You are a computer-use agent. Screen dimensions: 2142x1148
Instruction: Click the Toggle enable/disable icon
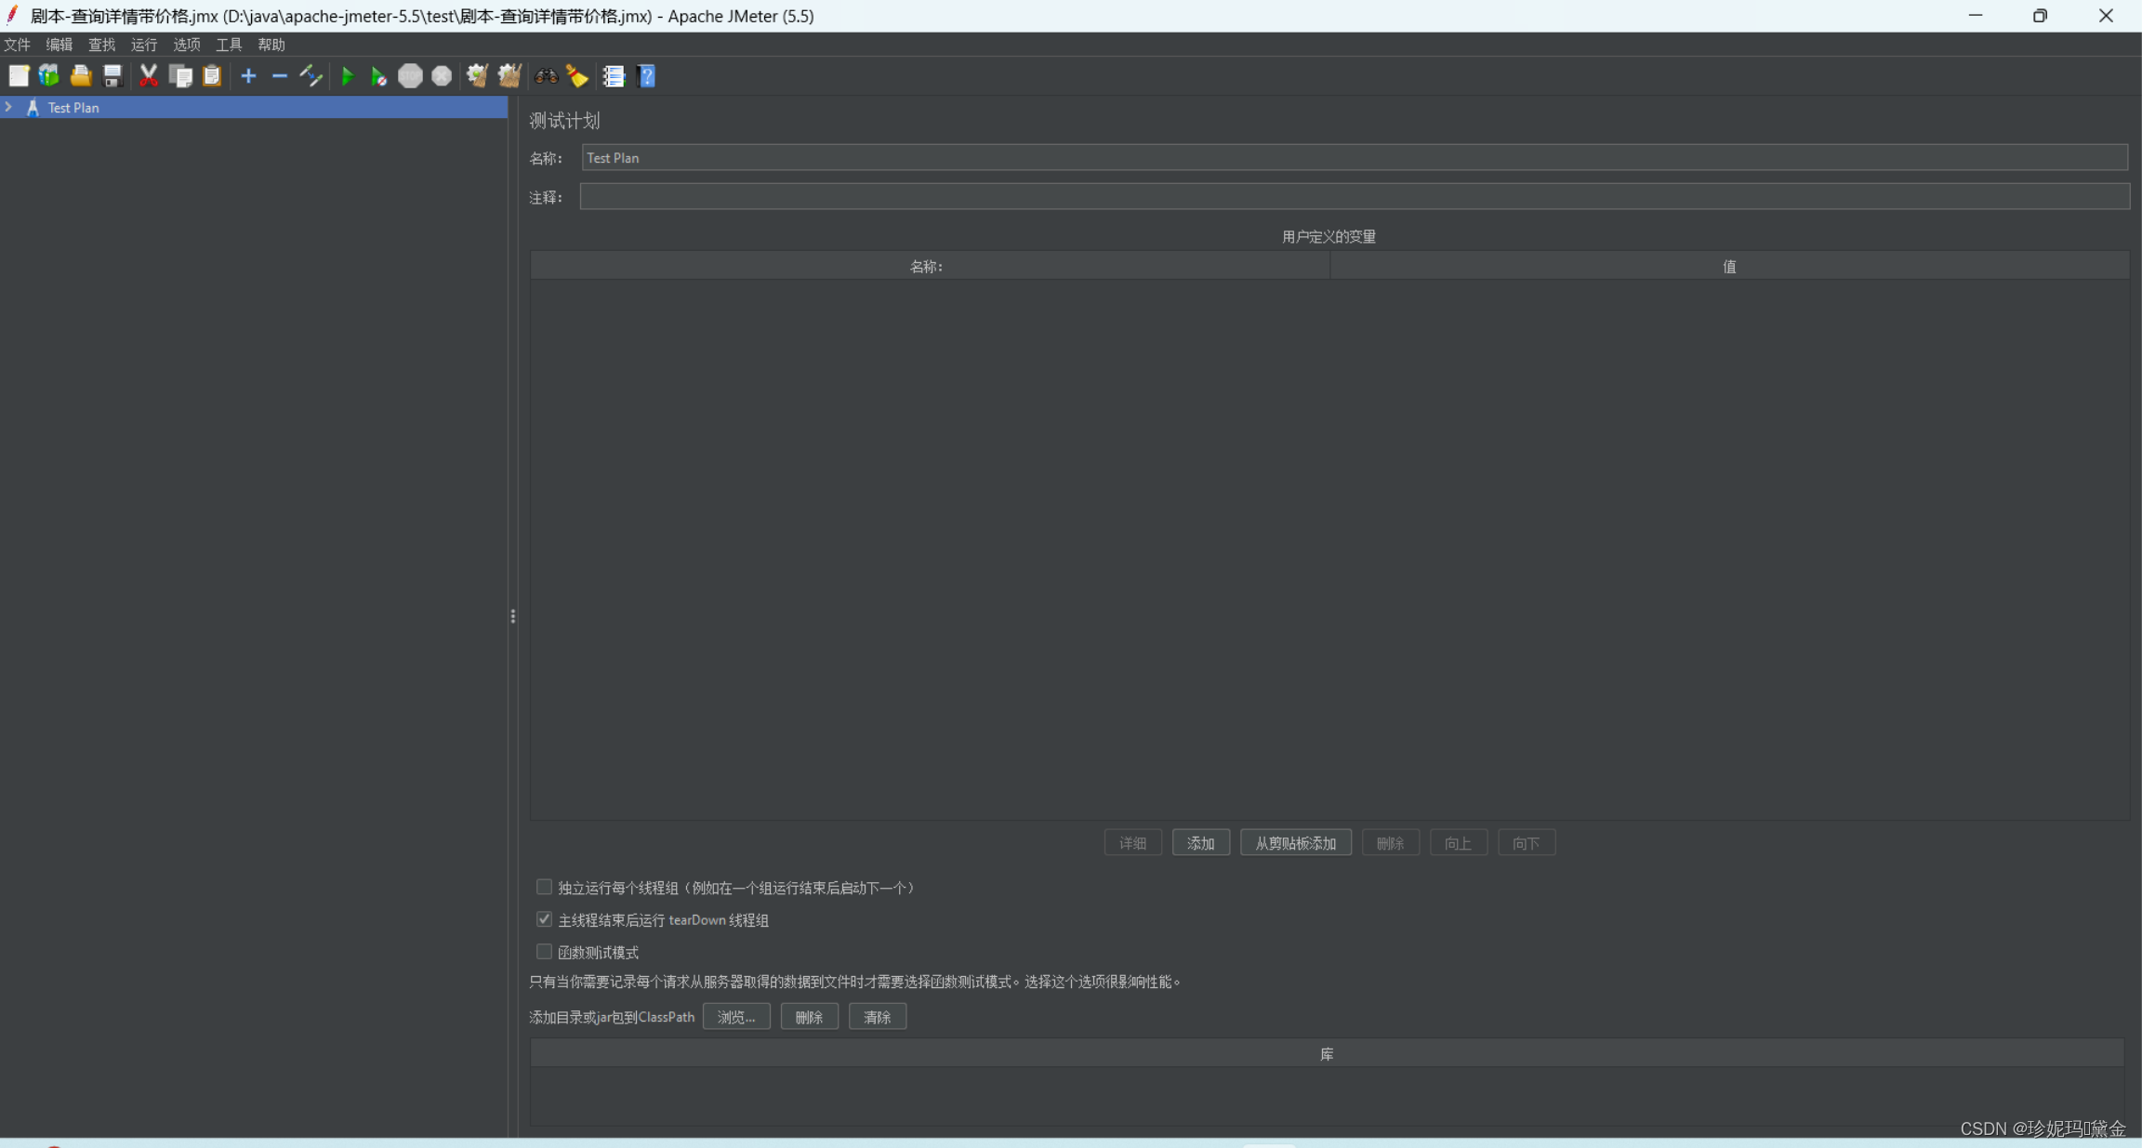coord(311,76)
